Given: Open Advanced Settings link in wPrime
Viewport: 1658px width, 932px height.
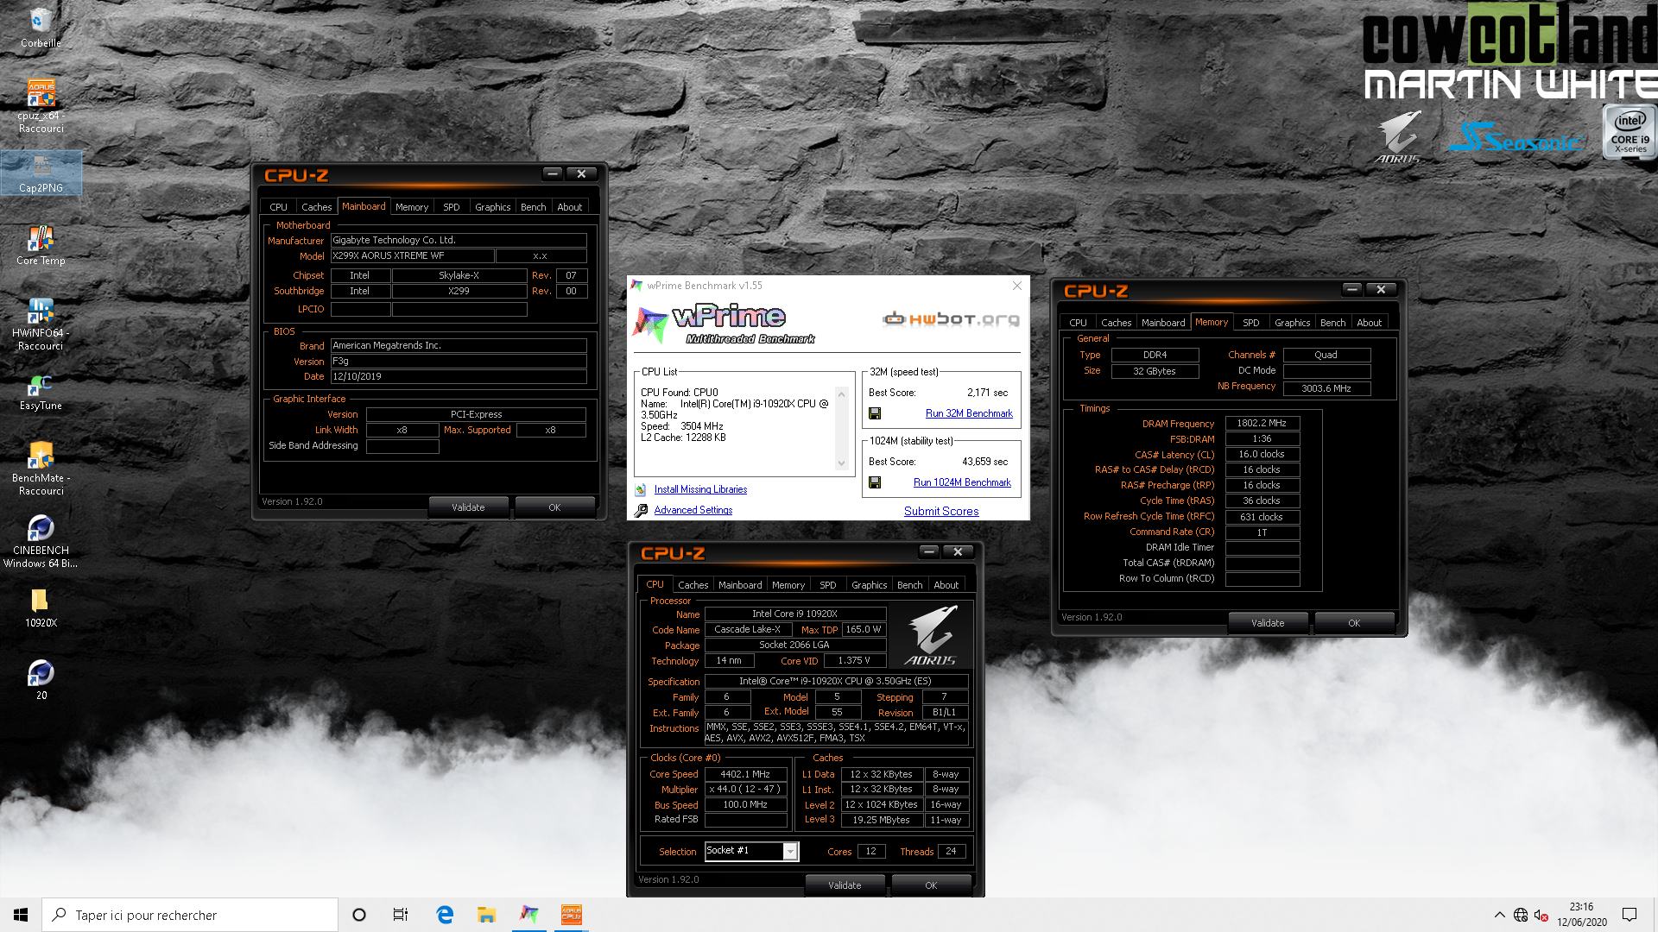Looking at the screenshot, I should [x=693, y=511].
